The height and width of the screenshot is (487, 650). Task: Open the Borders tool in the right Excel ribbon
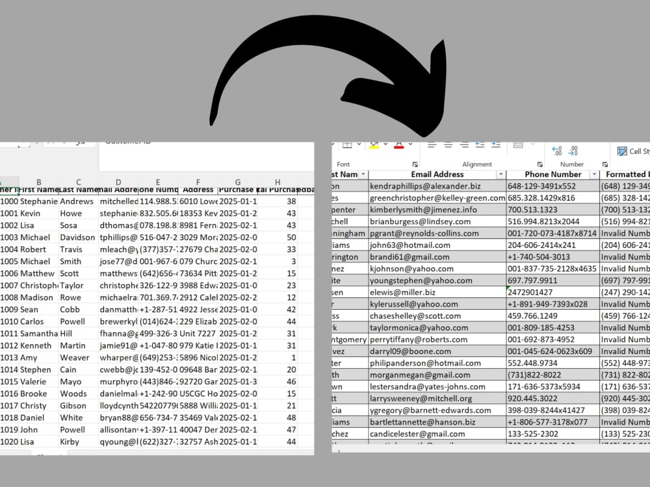point(347,145)
